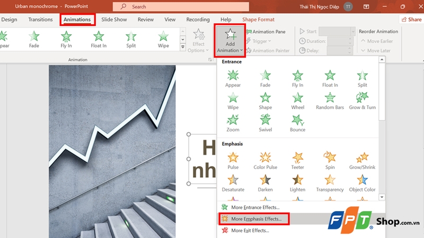Choose Wheel entrance effect
The image size is (424, 238).
298,101
